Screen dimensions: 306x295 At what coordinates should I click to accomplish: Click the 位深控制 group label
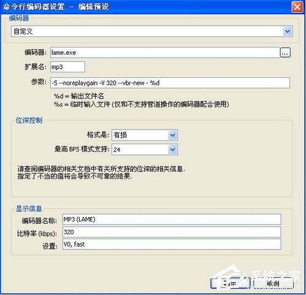click(x=29, y=120)
